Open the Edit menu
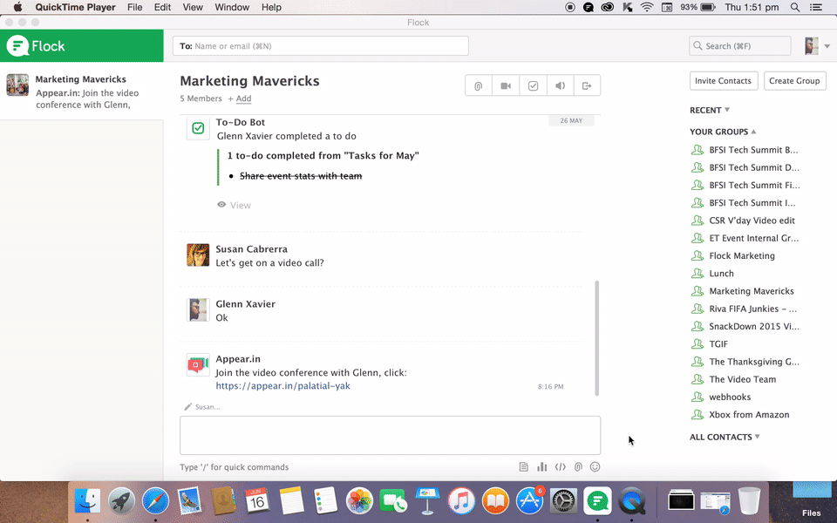Viewport: 837px width, 523px height. coord(162,8)
